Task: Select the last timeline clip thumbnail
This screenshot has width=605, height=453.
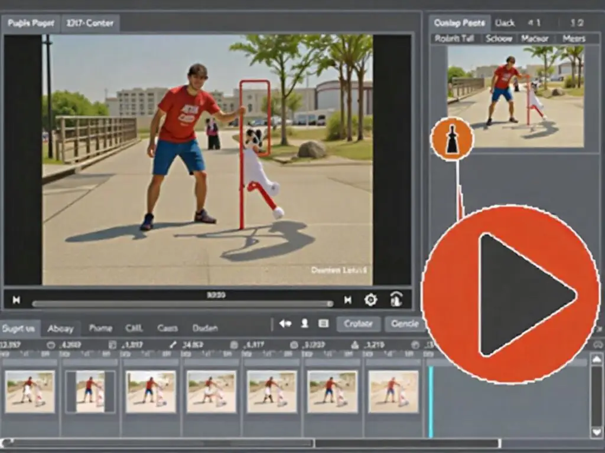Action: pyautogui.click(x=393, y=392)
